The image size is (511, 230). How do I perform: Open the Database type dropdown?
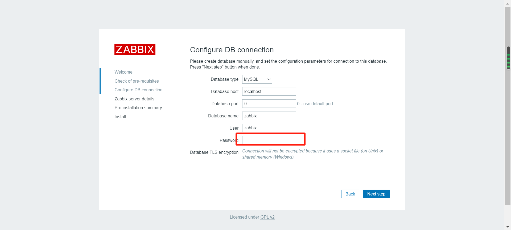click(257, 79)
